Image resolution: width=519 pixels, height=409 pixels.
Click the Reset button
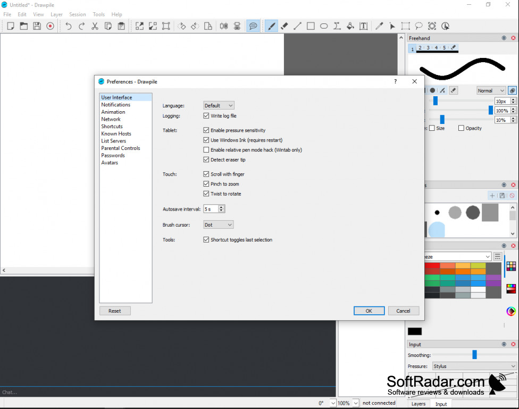point(114,311)
